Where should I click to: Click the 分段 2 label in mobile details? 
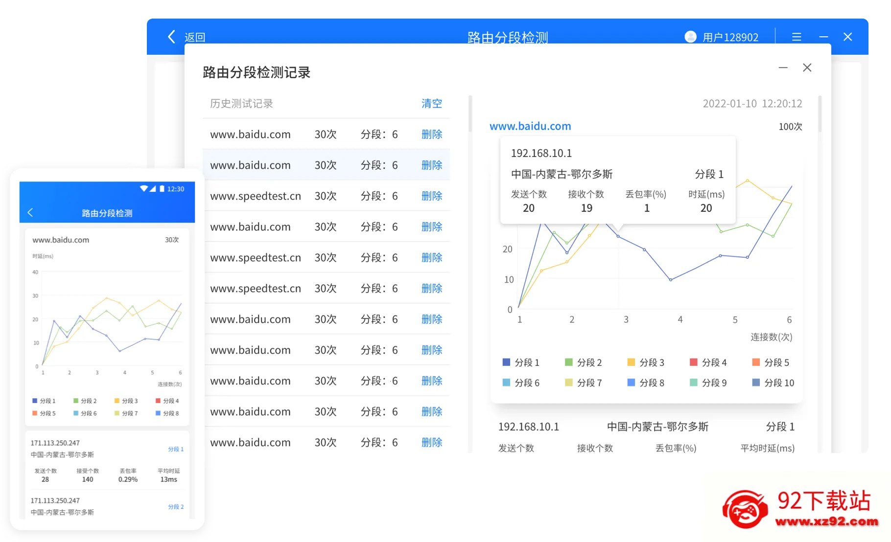[176, 507]
